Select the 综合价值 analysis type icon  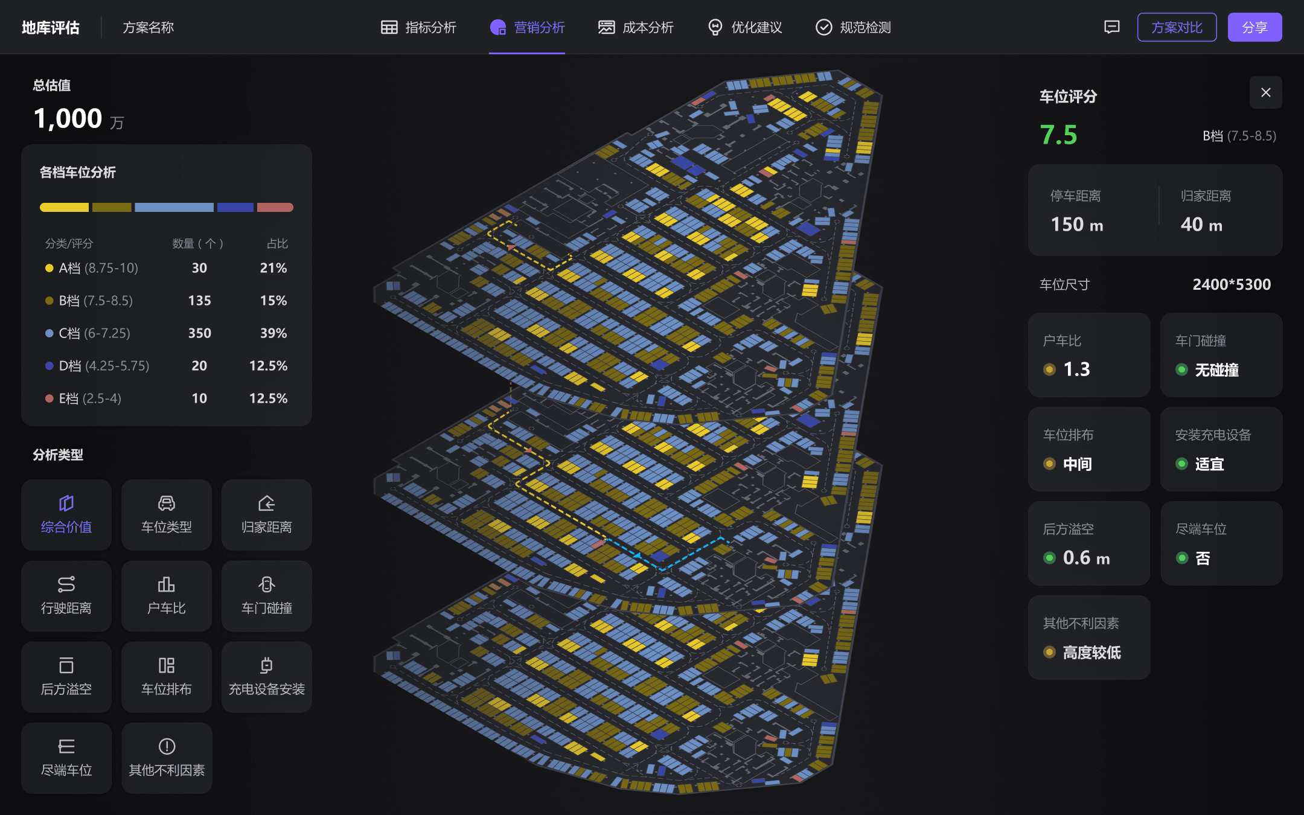(66, 503)
